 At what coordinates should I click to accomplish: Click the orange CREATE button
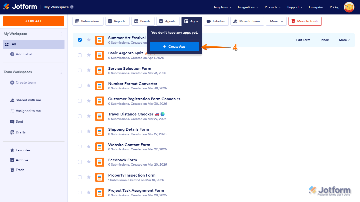click(x=33, y=21)
